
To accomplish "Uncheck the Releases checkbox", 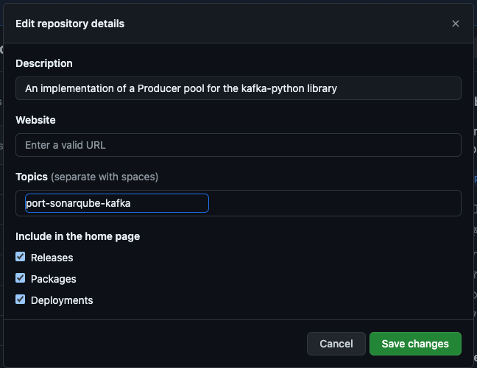I will click(21, 257).
